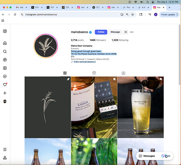The width and height of the screenshot is (181, 165).
Task: Select the Posts grid tab
Action: 65,73
